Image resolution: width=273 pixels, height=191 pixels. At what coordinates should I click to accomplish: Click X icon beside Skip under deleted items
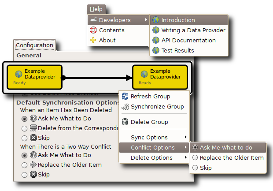click(33, 138)
